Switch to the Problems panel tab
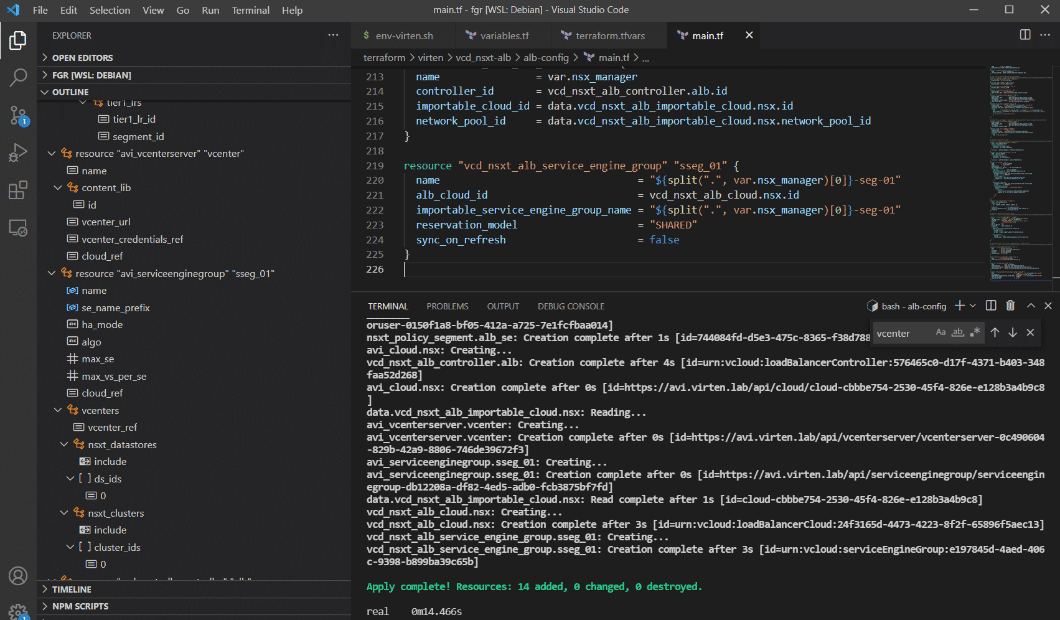 point(448,306)
